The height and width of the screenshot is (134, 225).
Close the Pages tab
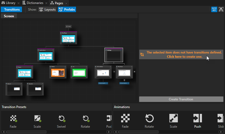66,3
